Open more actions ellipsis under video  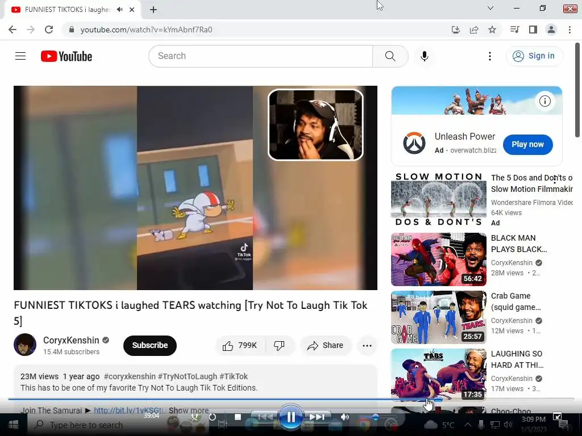click(367, 346)
